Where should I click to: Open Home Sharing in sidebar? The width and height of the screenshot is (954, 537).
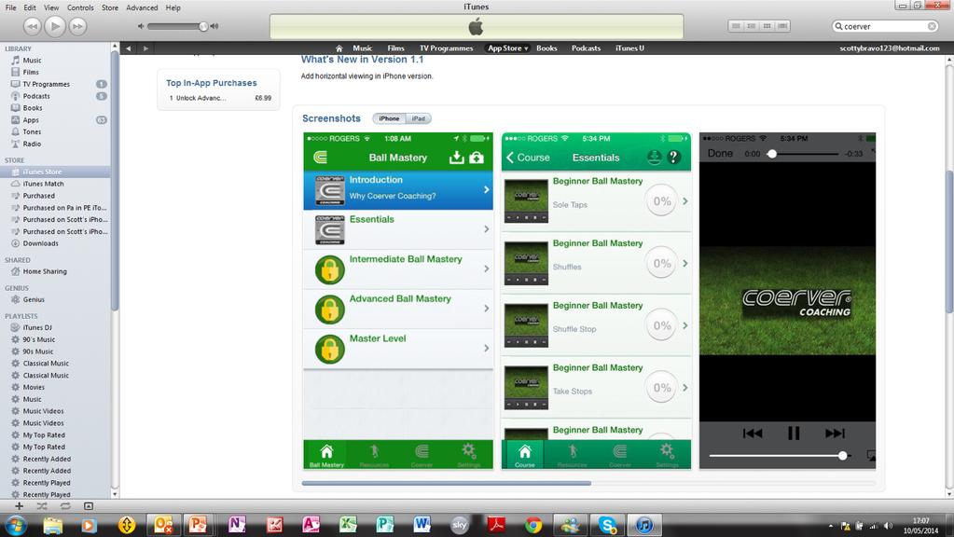(x=45, y=271)
